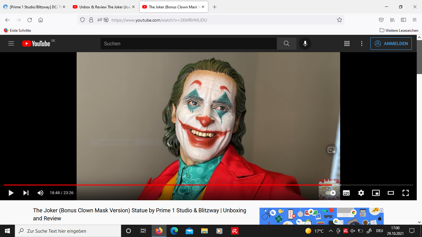Open a new browser tab

215,7
